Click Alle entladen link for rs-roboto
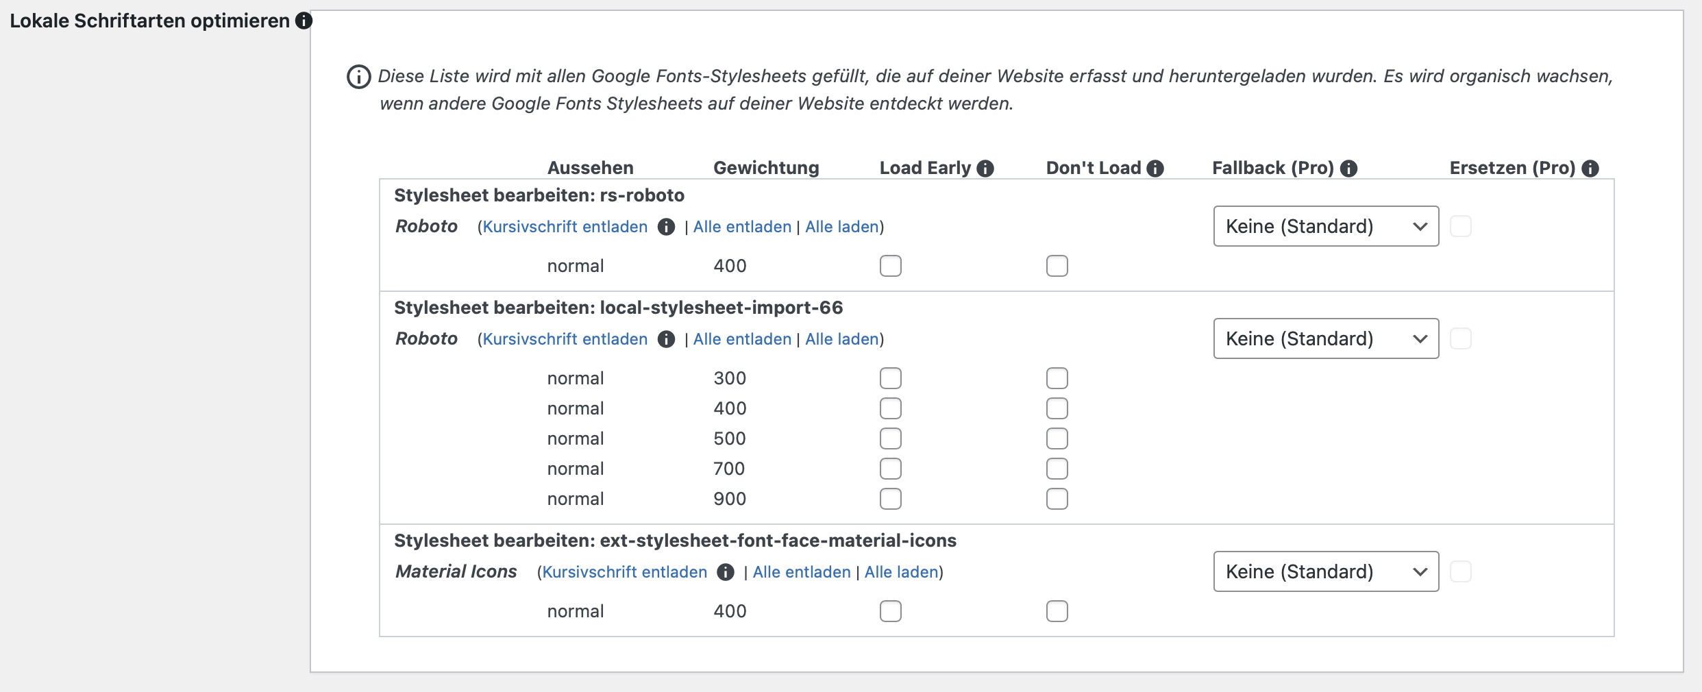 (x=742, y=227)
